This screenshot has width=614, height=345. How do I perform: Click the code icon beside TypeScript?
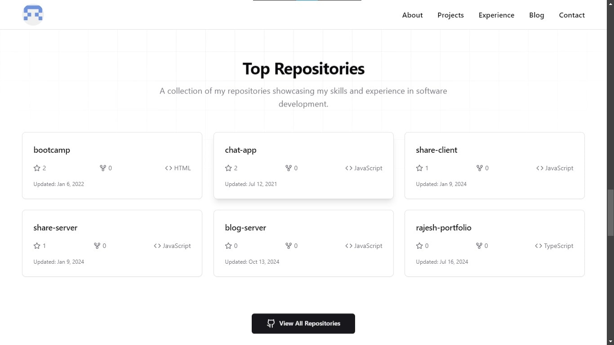pyautogui.click(x=538, y=246)
